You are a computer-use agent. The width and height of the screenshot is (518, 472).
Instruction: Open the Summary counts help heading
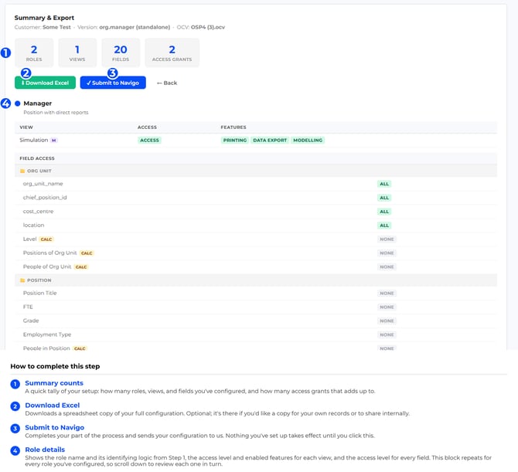(54, 383)
